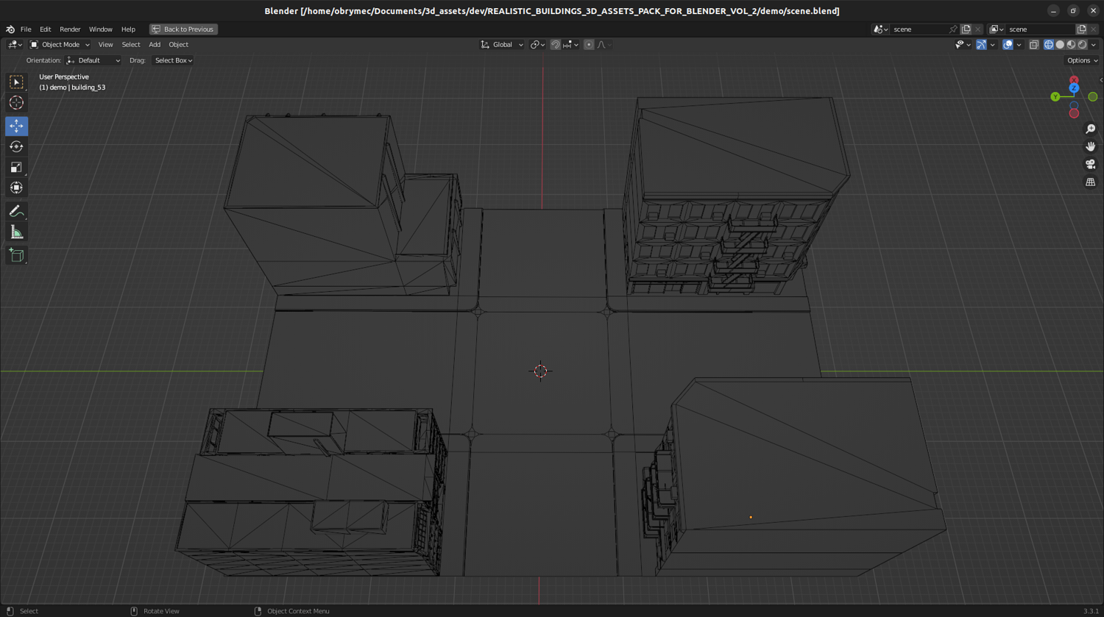This screenshot has height=617, width=1104.
Task: Toggle X-ray mode
Action: 1034,45
